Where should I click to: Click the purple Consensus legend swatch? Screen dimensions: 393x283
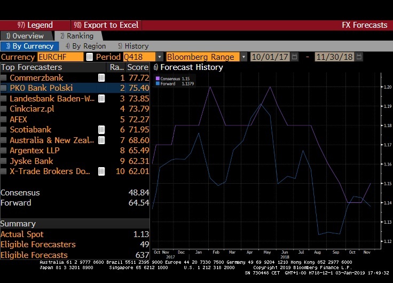(158, 78)
